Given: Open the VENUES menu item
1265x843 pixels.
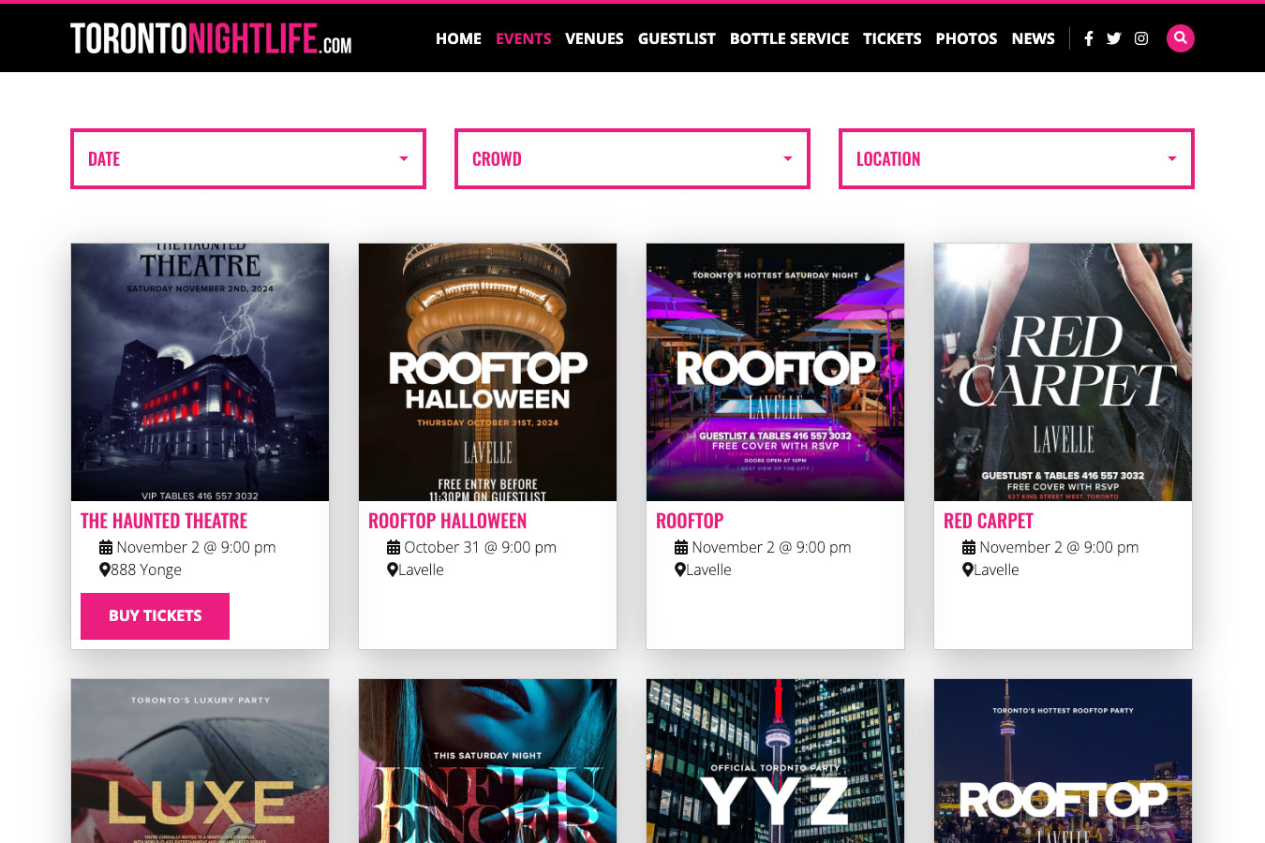Looking at the screenshot, I should tap(594, 38).
